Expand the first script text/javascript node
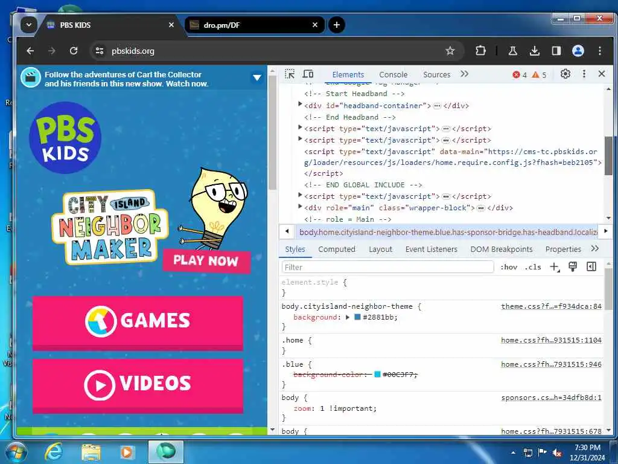Image resolution: width=618 pixels, height=464 pixels. (x=300, y=127)
